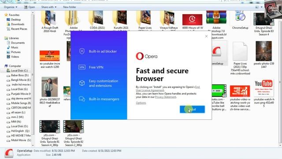This screenshot has width=282, height=159.
Task: Select Mobil Movie (S:) drive
Action: [19, 140]
